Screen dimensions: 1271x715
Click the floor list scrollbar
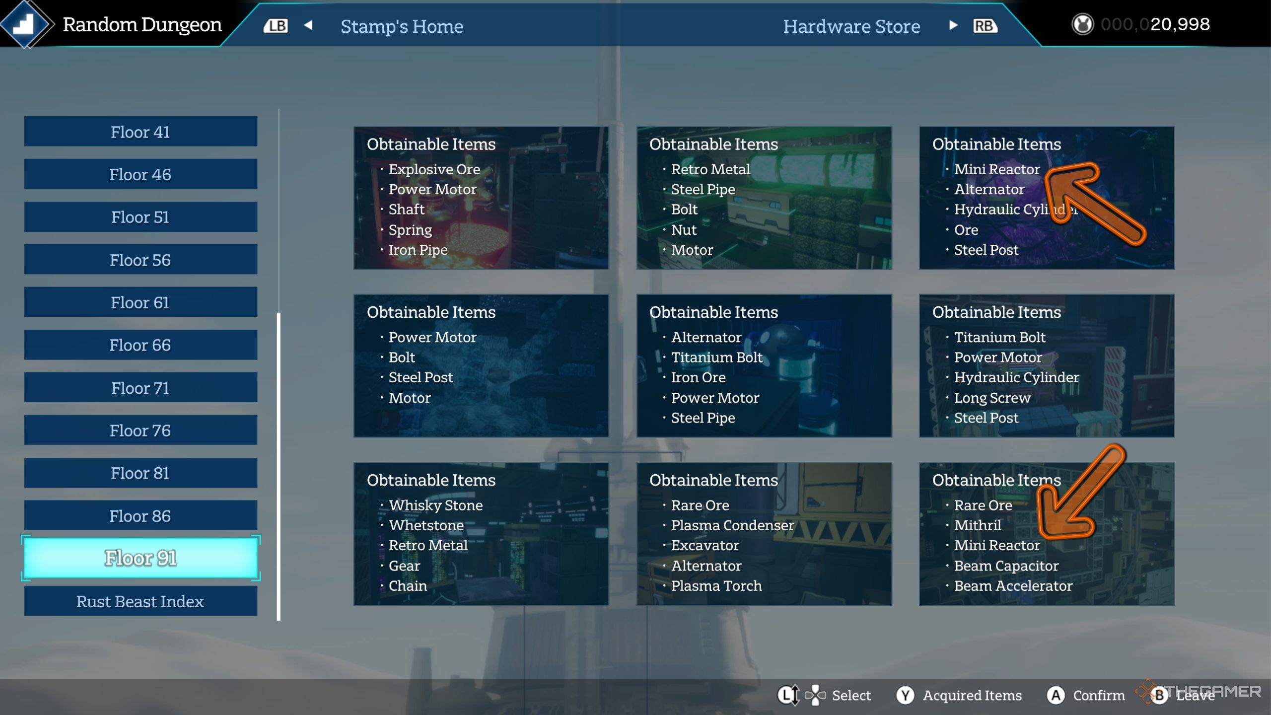[x=279, y=467]
